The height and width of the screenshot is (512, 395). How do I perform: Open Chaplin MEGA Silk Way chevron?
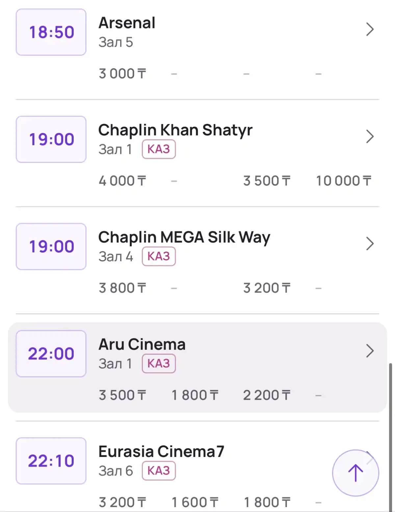click(x=370, y=244)
